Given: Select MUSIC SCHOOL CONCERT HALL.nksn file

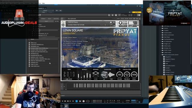Looking at the screenshot, I should 40,59.
